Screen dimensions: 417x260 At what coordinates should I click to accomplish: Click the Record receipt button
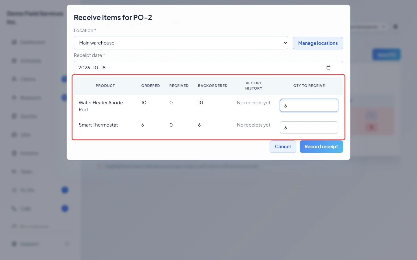[x=321, y=146]
